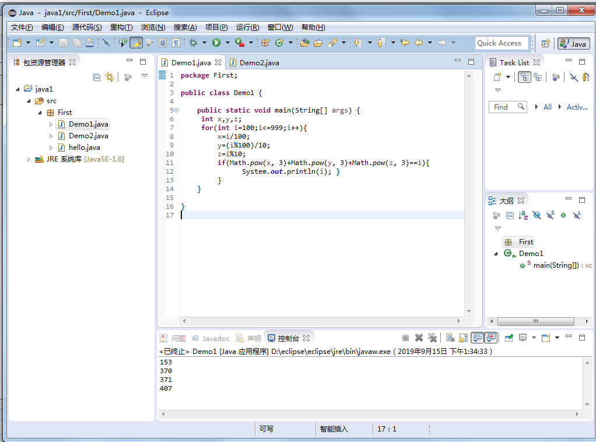Click Collapse All in package explorer

click(97, 77)
